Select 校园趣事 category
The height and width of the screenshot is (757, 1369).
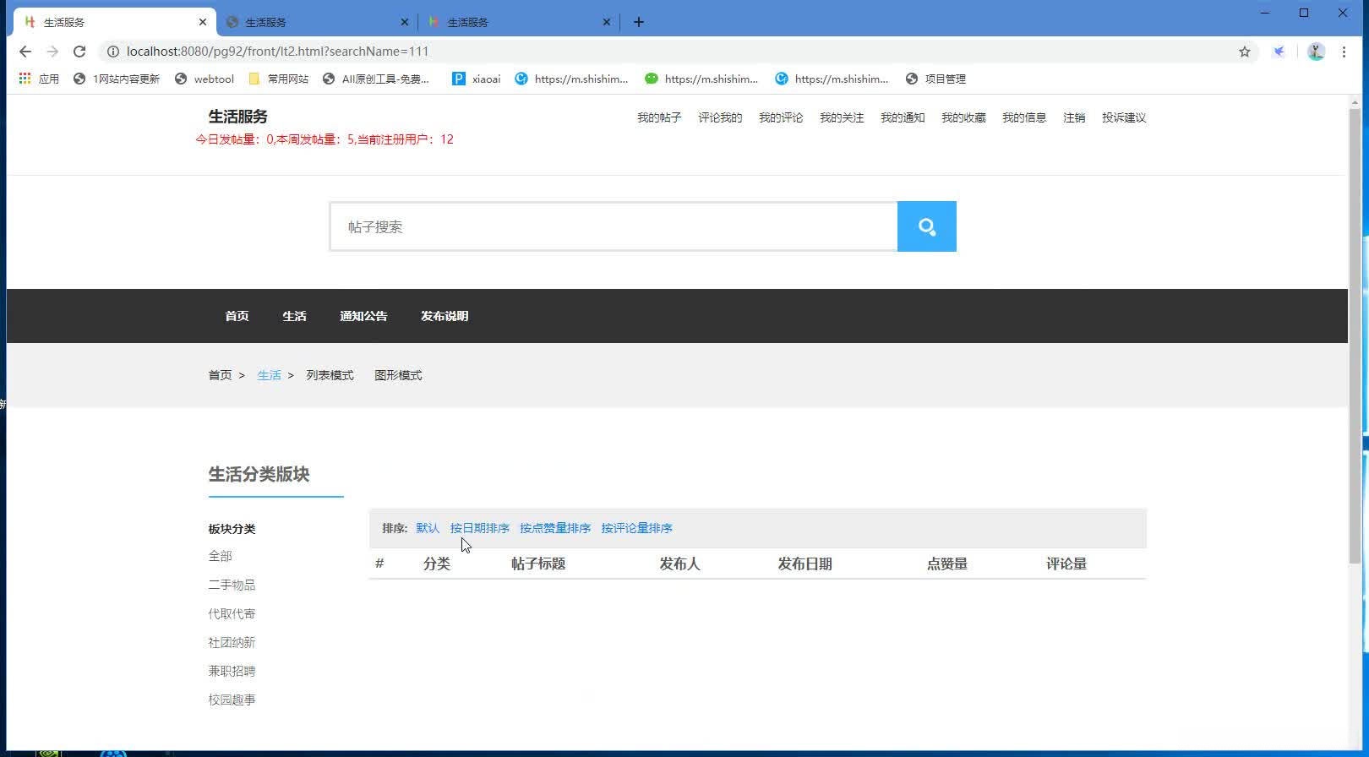(x=232, y=700)
